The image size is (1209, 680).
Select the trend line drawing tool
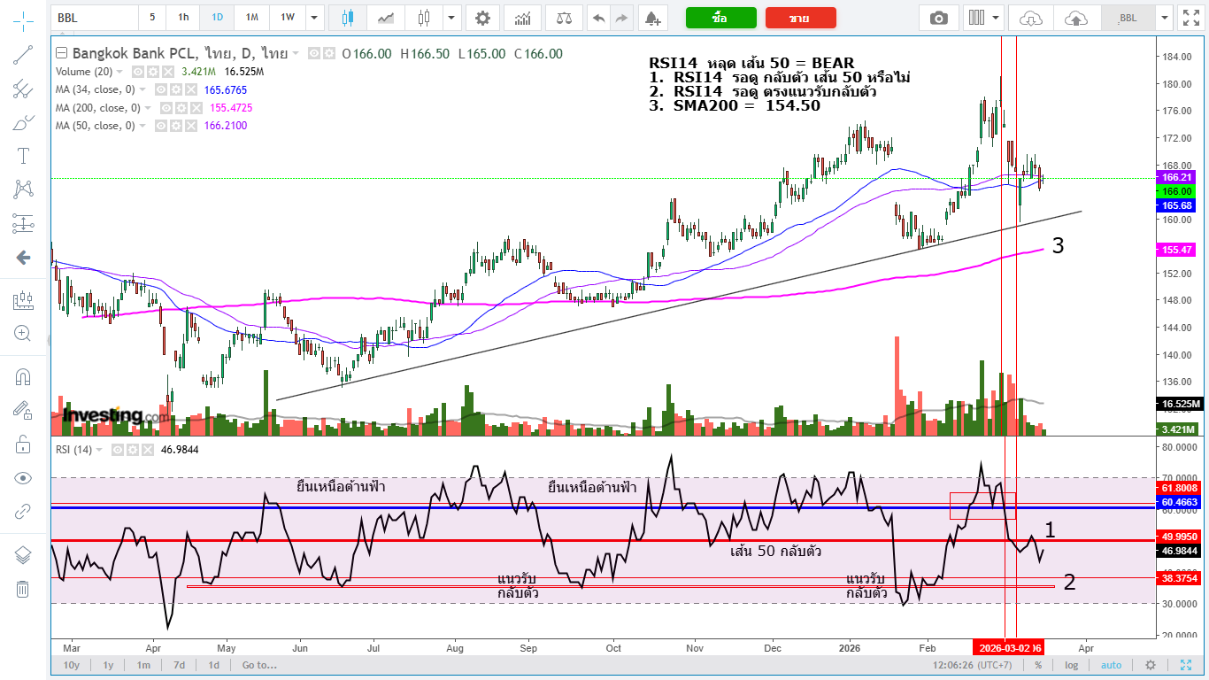pos(23,55)
